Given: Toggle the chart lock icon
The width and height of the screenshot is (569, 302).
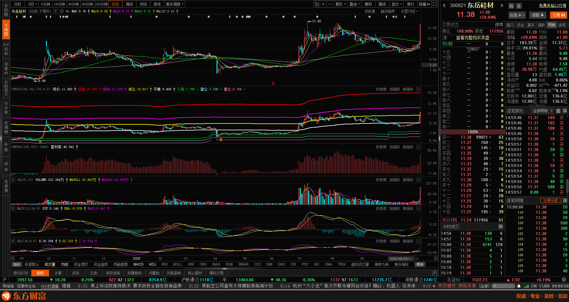Looking at the screenshot, I should click(x=317, y=4).
